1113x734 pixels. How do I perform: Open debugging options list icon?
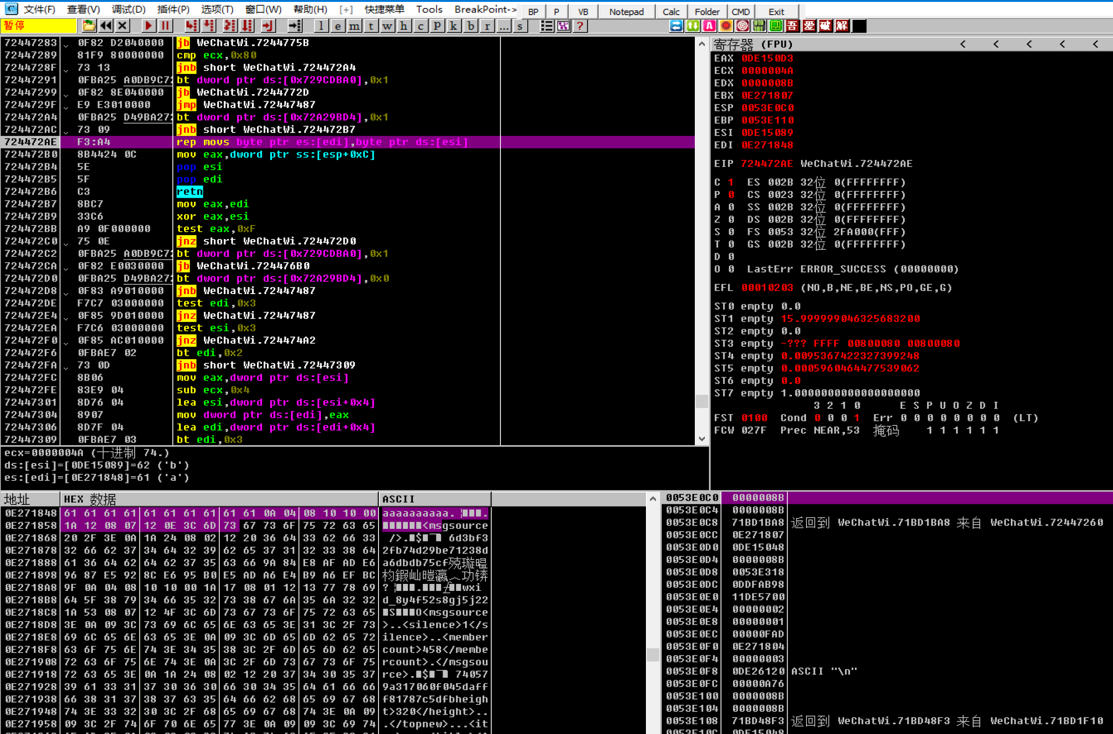(x=546, y=26)
